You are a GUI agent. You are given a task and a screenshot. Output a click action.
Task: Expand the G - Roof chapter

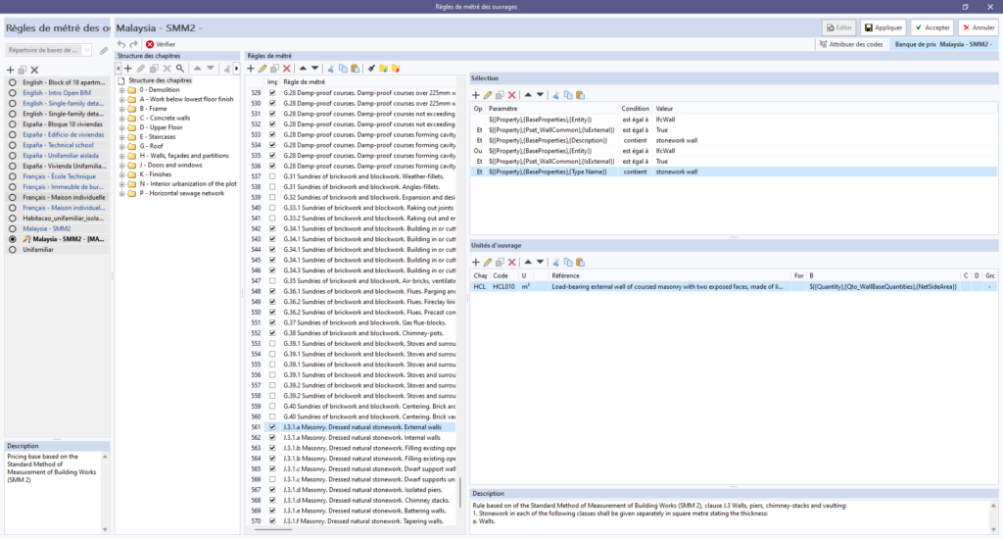coord(121,147)
